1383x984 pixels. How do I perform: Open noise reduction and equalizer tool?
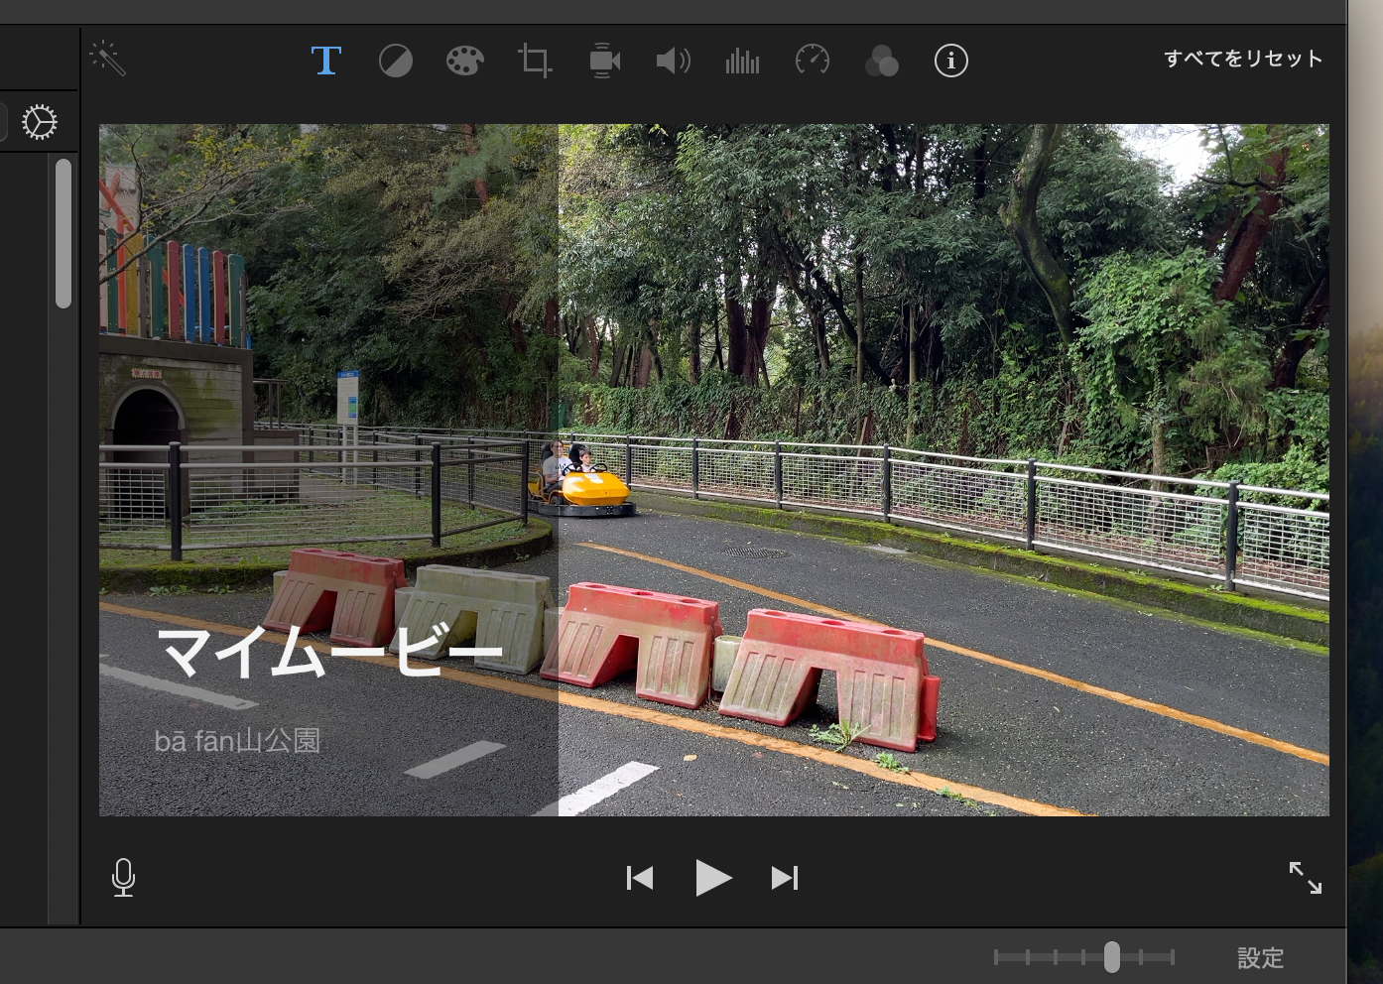(742, 61)
